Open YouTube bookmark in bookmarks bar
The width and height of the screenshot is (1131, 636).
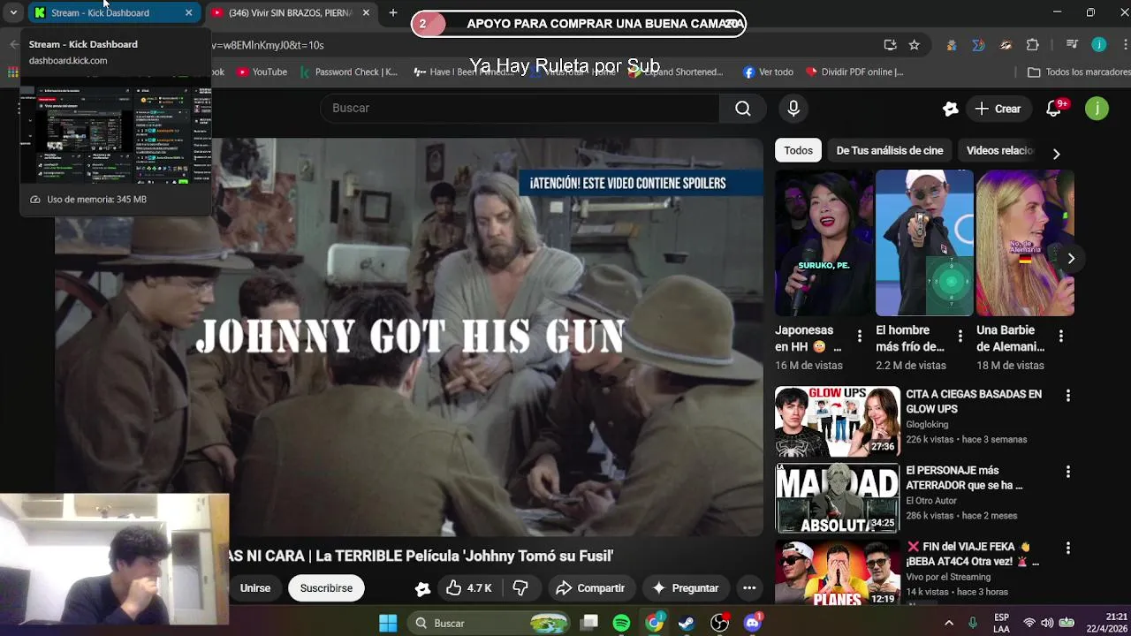tap(262, 72)
